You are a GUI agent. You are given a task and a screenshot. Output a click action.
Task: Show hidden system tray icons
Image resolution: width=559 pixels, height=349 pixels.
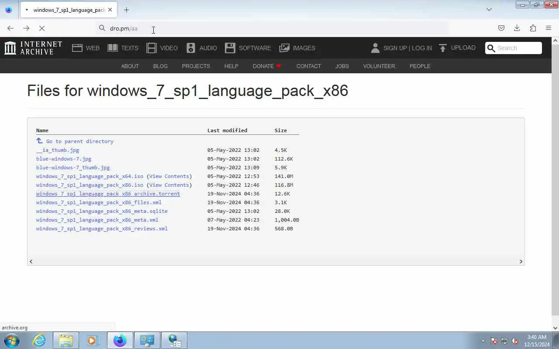click(x=483, y=341)
